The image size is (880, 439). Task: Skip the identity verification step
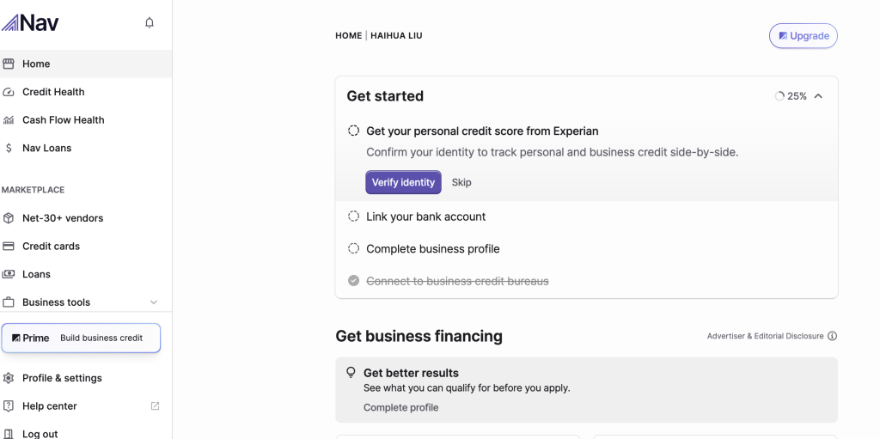[461, 182]
